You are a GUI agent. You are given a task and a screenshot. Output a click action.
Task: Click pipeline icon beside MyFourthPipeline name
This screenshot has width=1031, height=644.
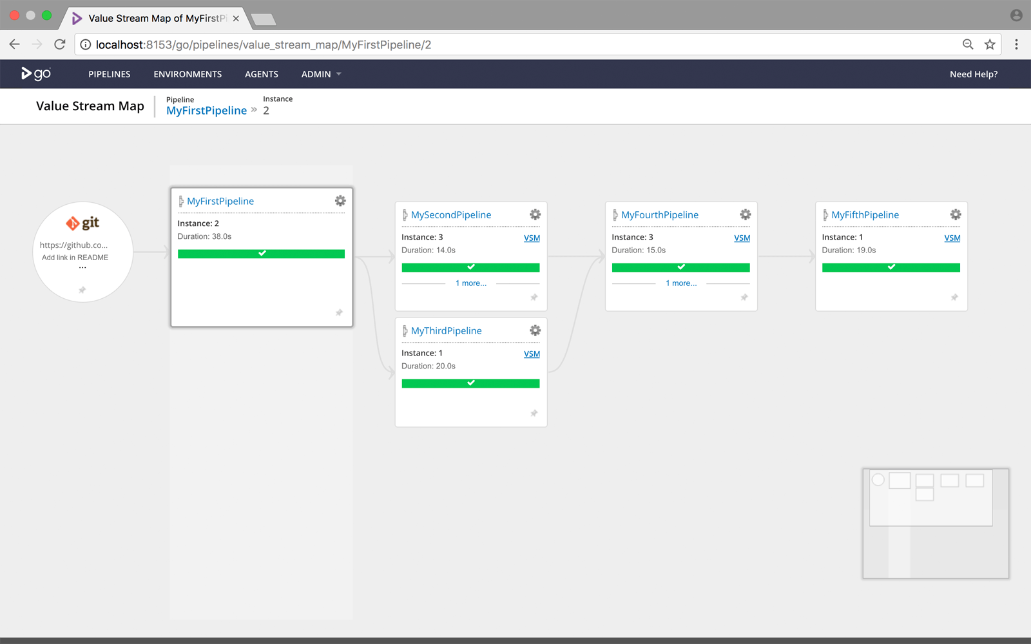615,214
